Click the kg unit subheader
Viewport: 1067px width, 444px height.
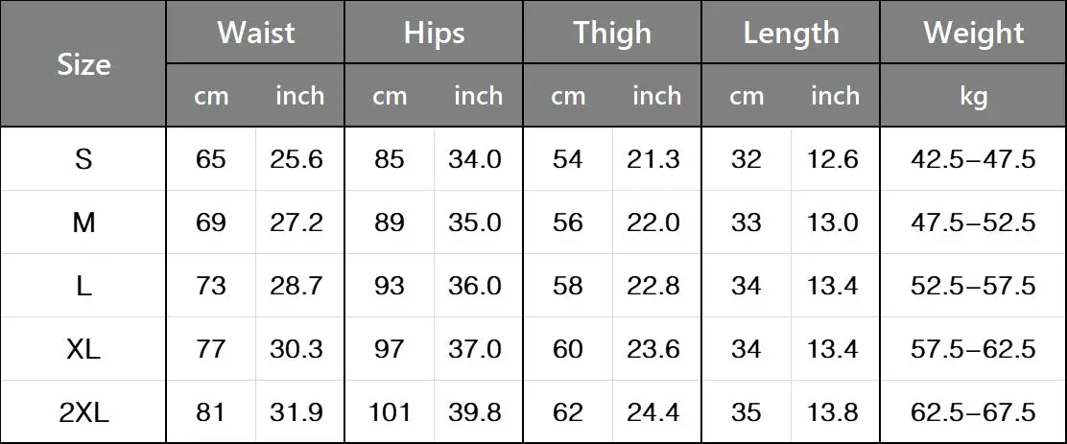(x=973, y=96)
